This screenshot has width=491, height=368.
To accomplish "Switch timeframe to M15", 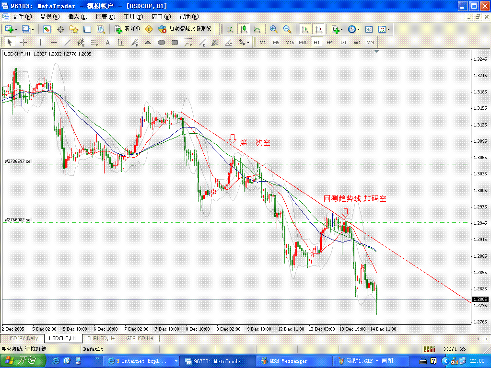I will point(289,42).
